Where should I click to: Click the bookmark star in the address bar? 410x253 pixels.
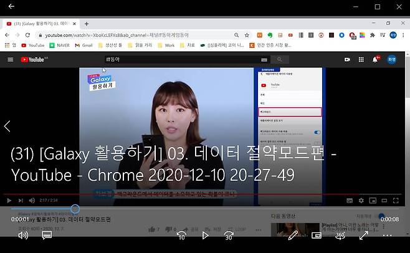tap(247, 35)
